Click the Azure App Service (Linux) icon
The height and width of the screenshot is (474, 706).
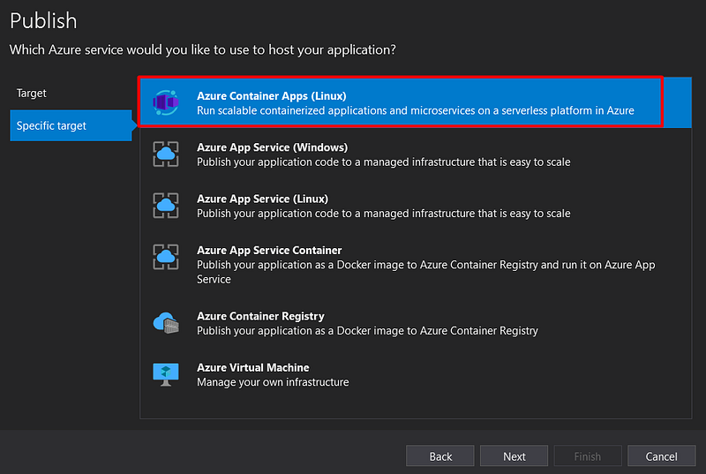[166, 206]
